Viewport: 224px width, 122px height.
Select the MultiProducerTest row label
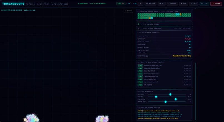tap(150, 79)
